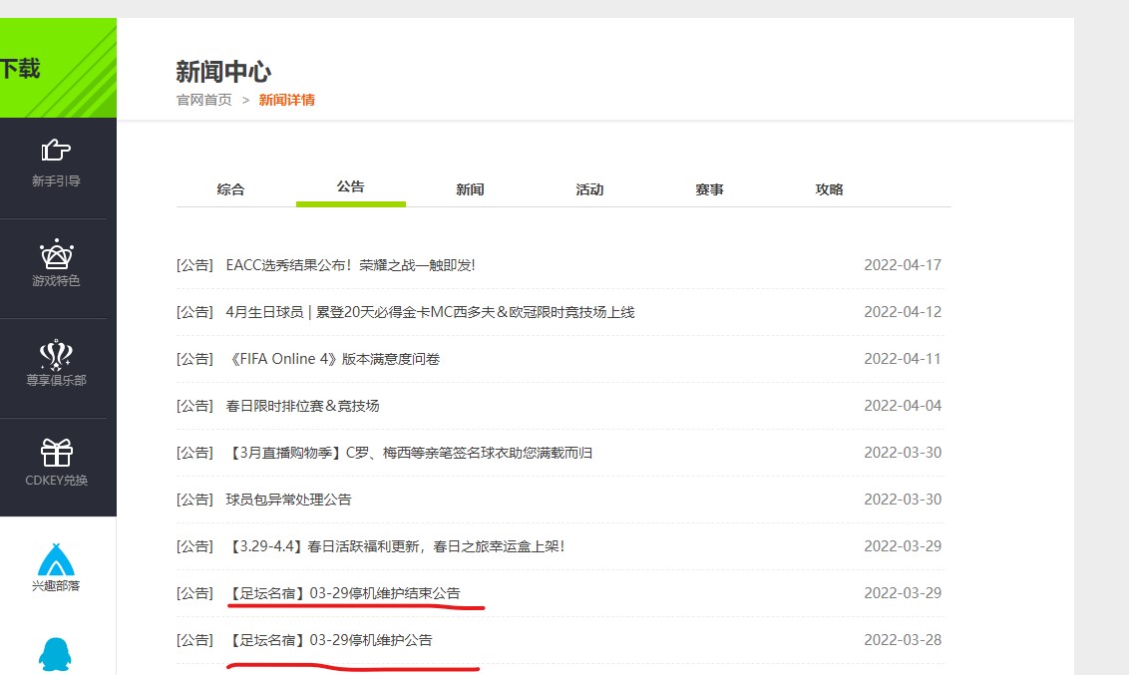
Task: Click the 新闻中心 heading
Action: 223,71
